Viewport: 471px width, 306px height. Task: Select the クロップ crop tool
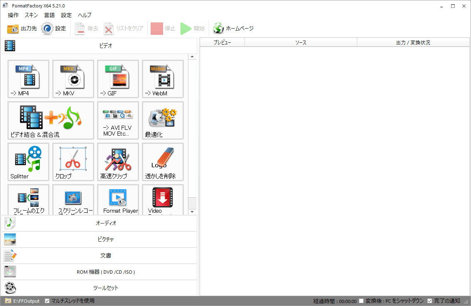[x=73, y=162]
